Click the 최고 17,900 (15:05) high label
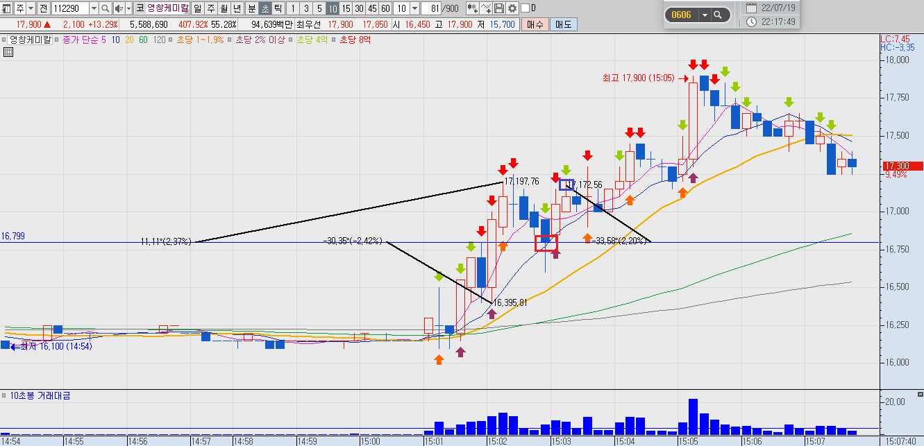 tap(638, 78)
